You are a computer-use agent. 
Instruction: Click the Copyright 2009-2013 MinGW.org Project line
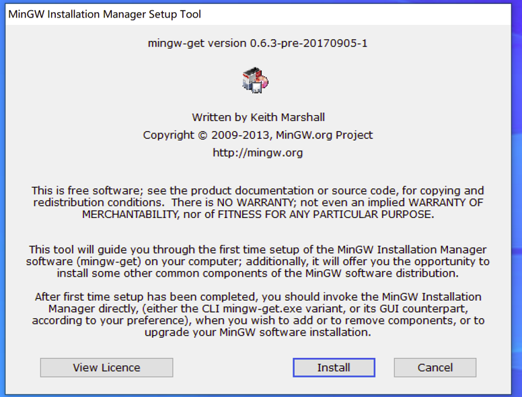[x=258, y=135]
